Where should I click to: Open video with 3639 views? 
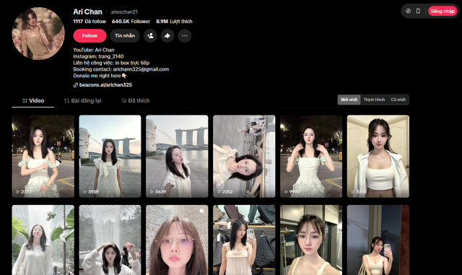(x=177, y=156)
